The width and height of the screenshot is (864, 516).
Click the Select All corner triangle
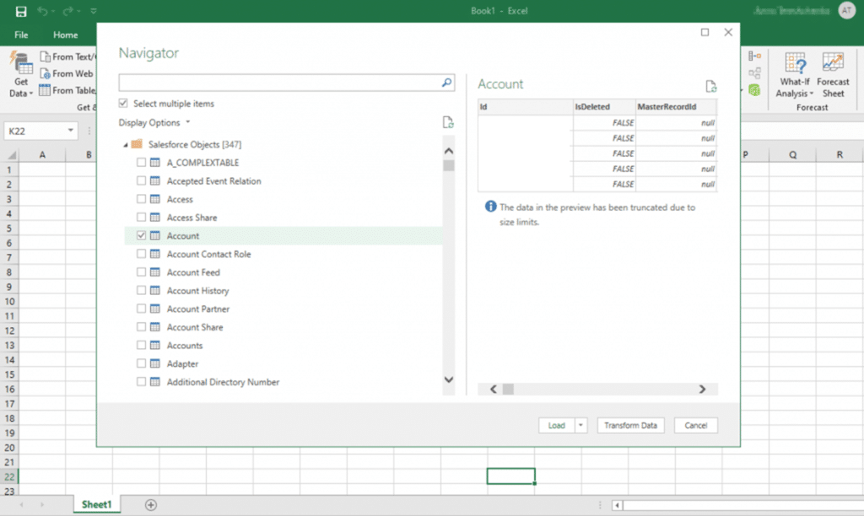tap(11, 155)
